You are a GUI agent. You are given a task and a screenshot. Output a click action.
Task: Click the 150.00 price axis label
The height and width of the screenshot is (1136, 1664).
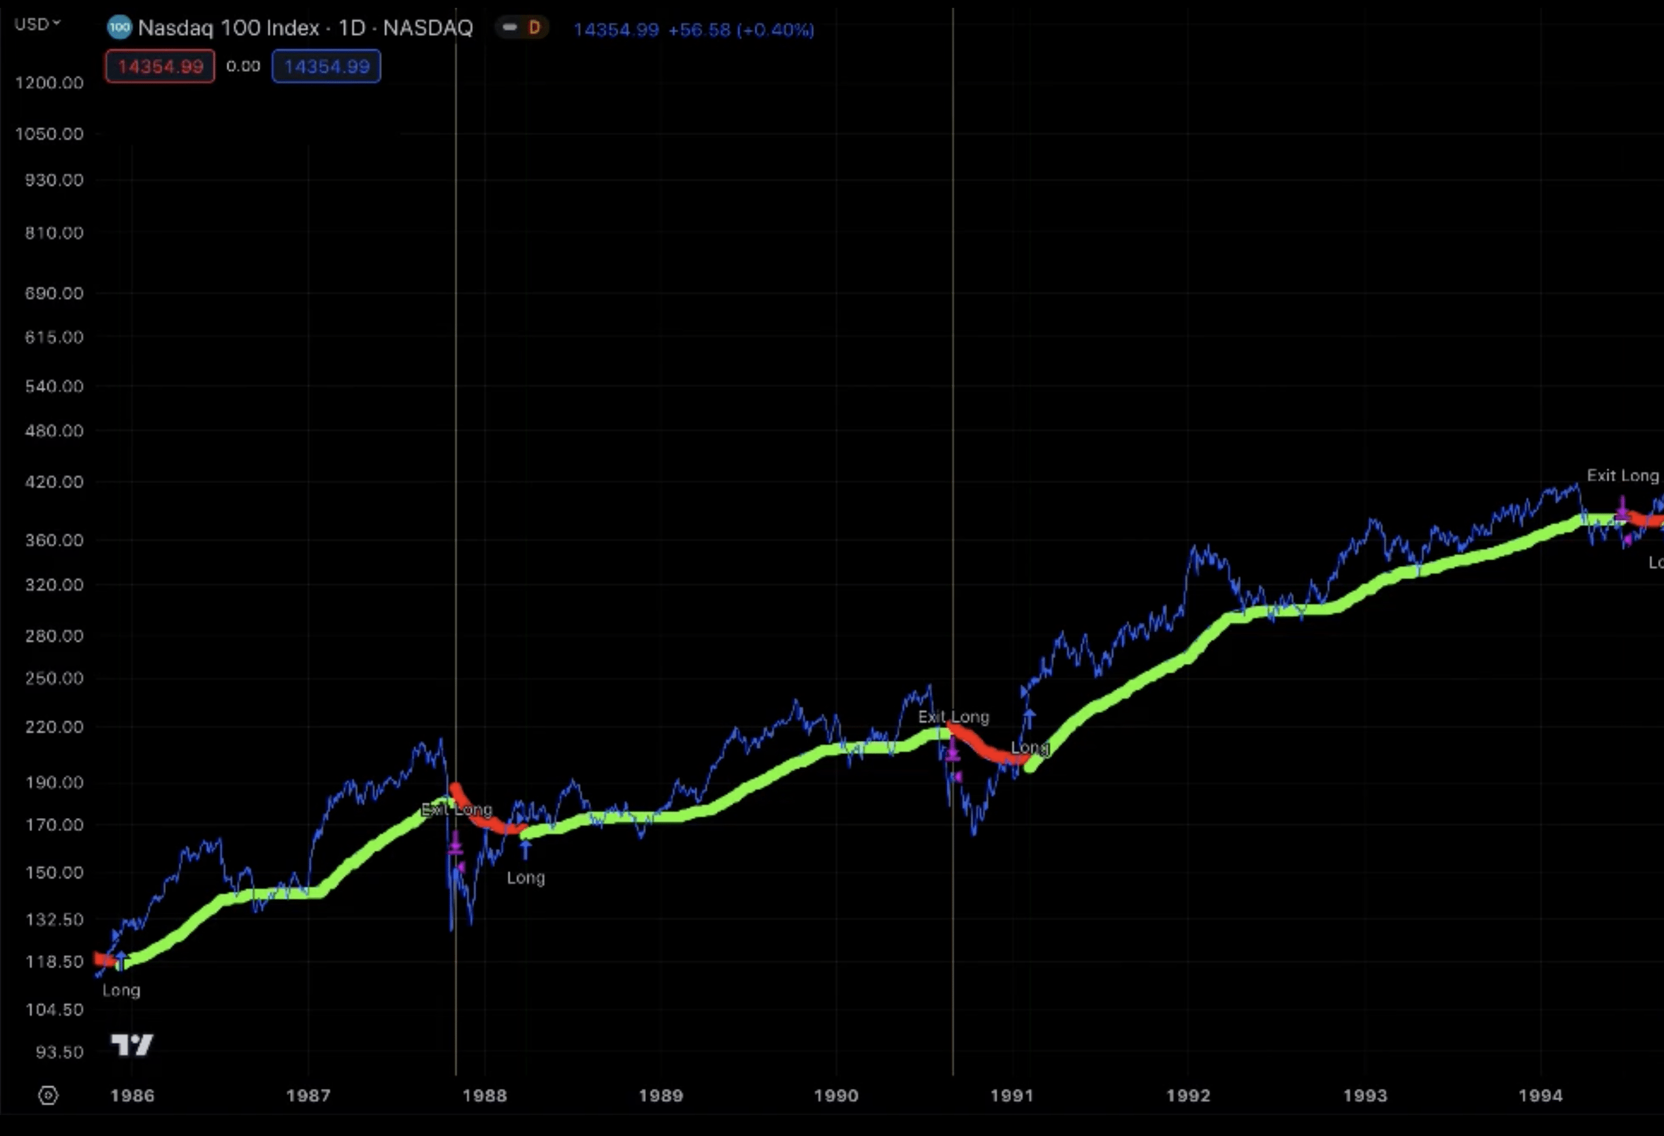(x=54, y=873)
